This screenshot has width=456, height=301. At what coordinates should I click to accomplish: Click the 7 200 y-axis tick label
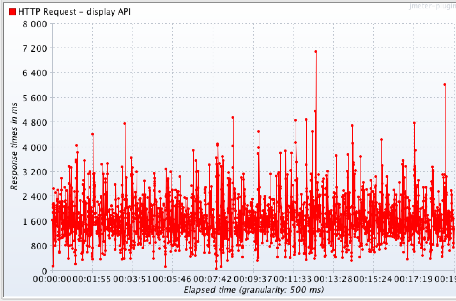(x=34, y=48)
